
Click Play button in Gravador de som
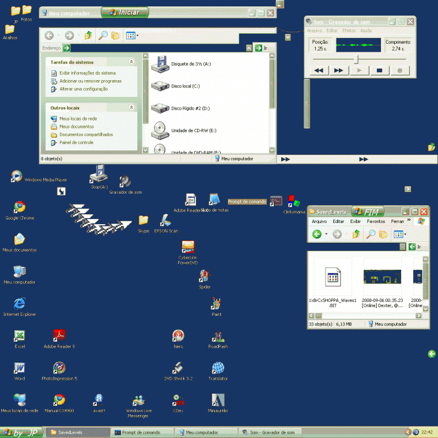(359, 70)
